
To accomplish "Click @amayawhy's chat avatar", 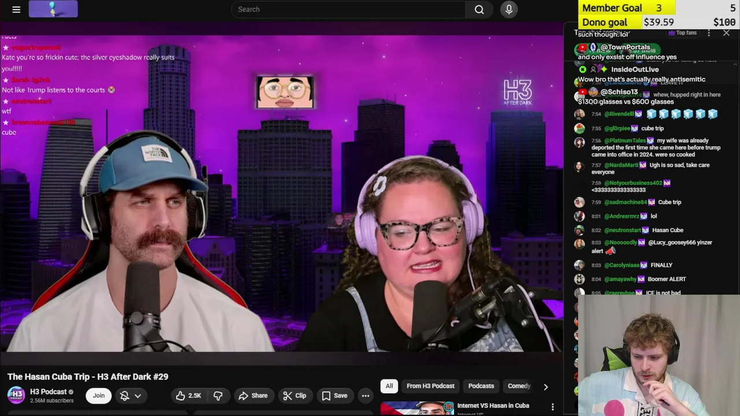I will [579, 279].
